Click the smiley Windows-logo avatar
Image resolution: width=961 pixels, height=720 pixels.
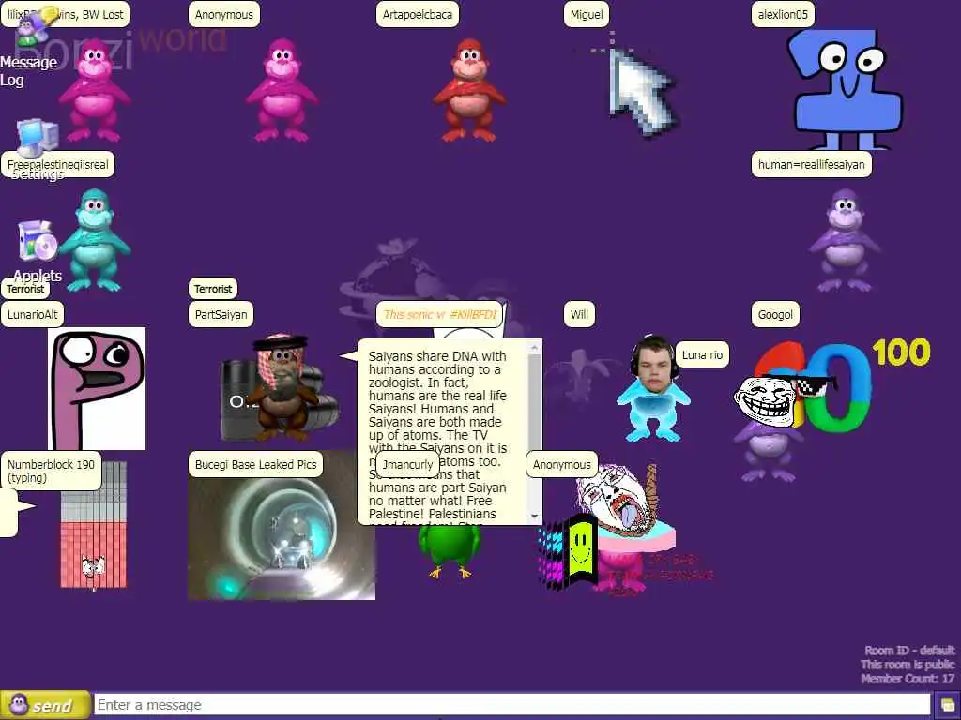click(568, 551)
